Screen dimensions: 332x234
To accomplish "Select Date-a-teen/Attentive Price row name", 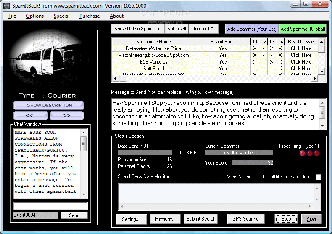I will 153,48.
